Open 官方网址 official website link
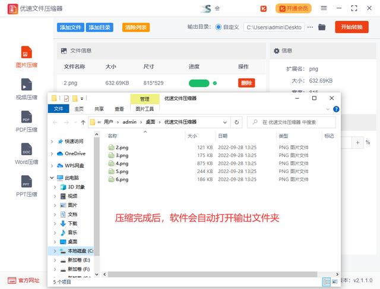380x289 pixels. (x=24, y=280)
